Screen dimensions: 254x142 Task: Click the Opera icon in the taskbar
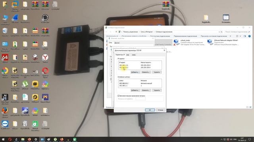[10, 139]
